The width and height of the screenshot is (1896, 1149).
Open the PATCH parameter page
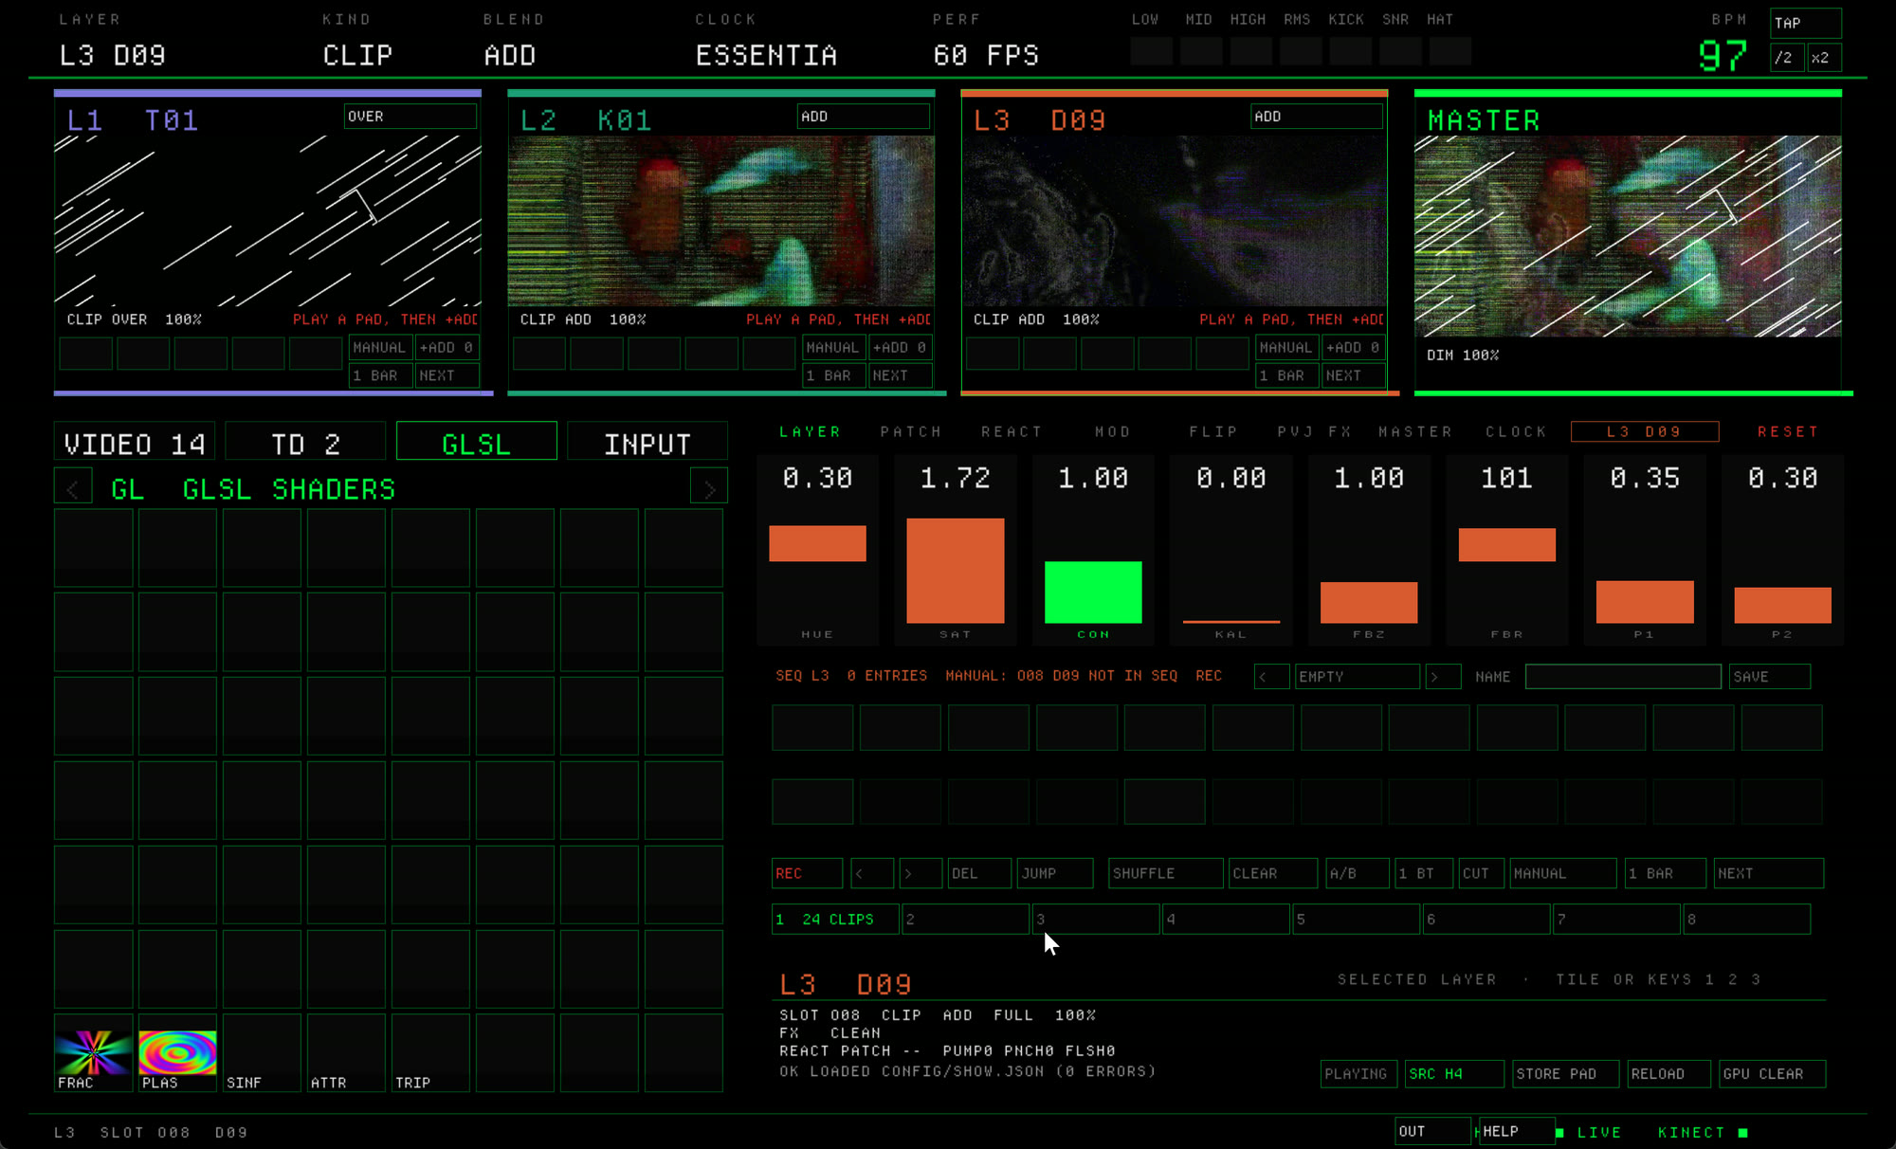911,432
